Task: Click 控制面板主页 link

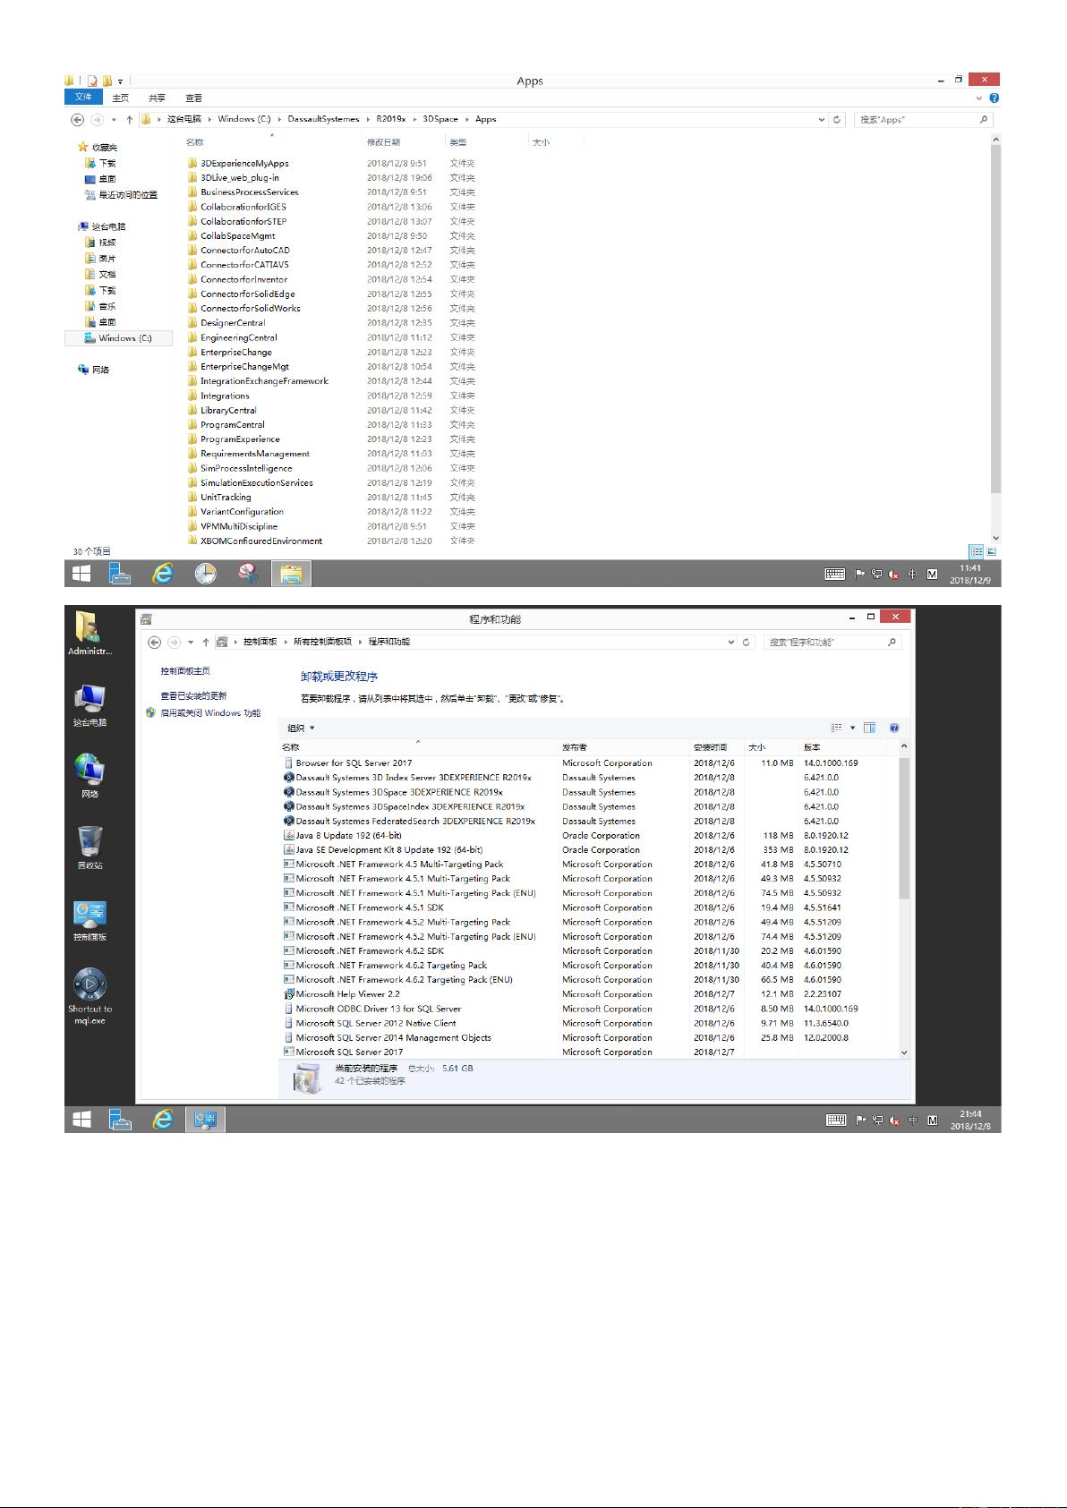Action: tap(185, 671)
